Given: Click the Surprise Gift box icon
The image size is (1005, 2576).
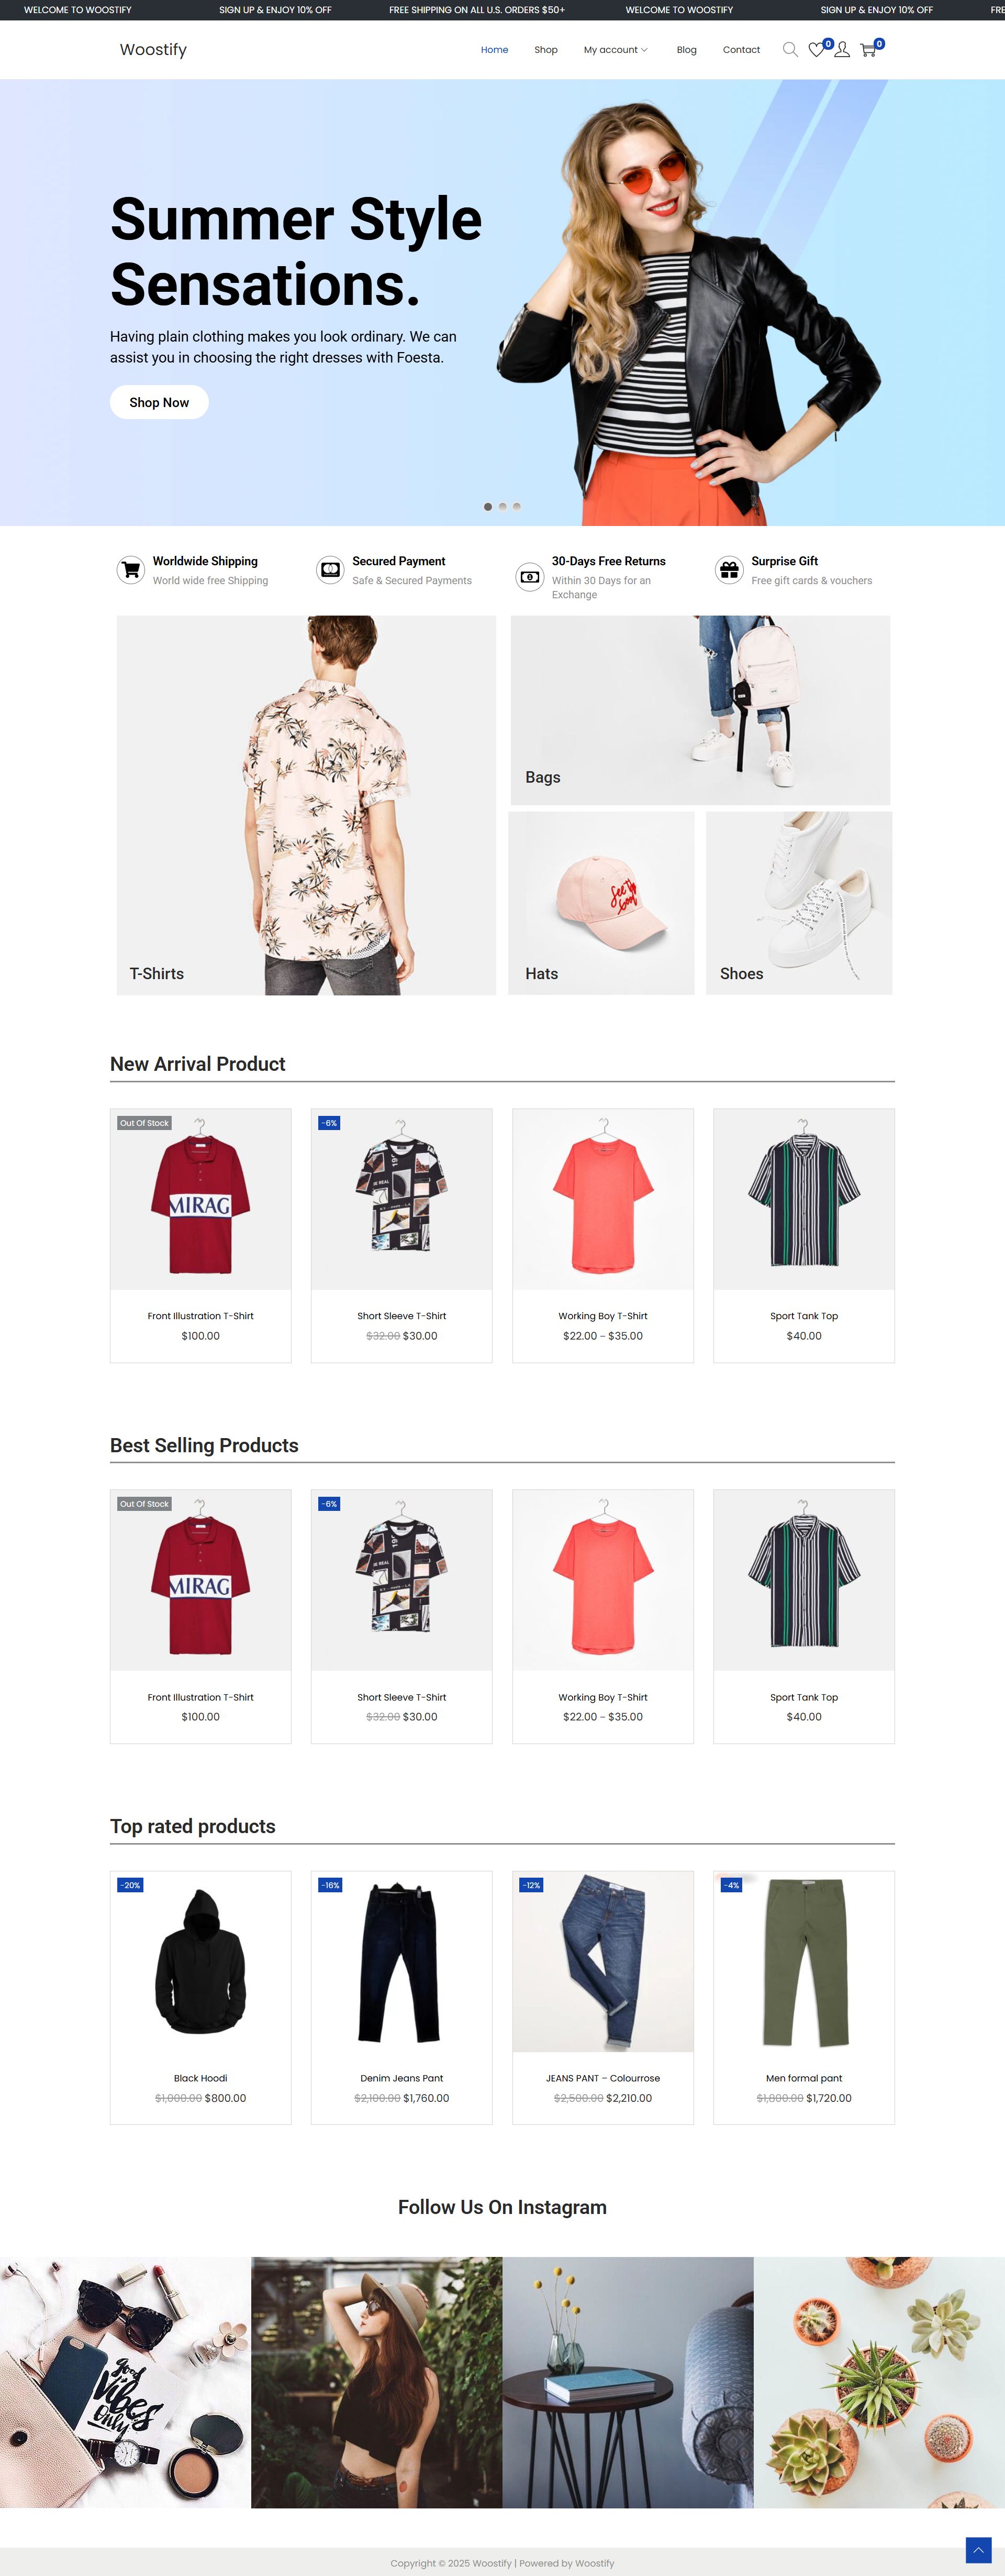Looking at the screenshot, I should tap(730, 570).
